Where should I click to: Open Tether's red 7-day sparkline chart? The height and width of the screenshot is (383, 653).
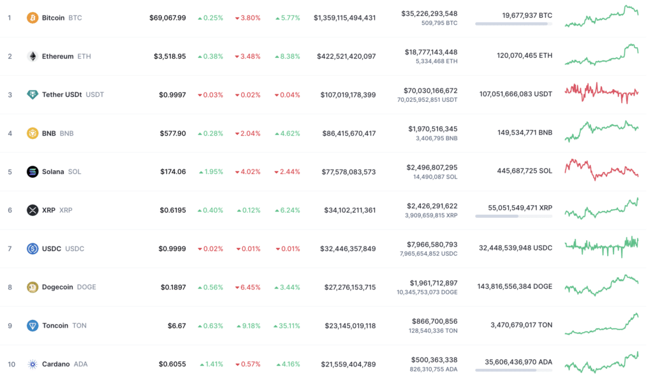click(601, 93)
